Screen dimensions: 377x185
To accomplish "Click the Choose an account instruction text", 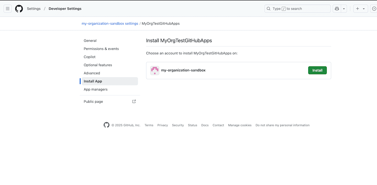I will pyautogui.click(x=192, y=53).
